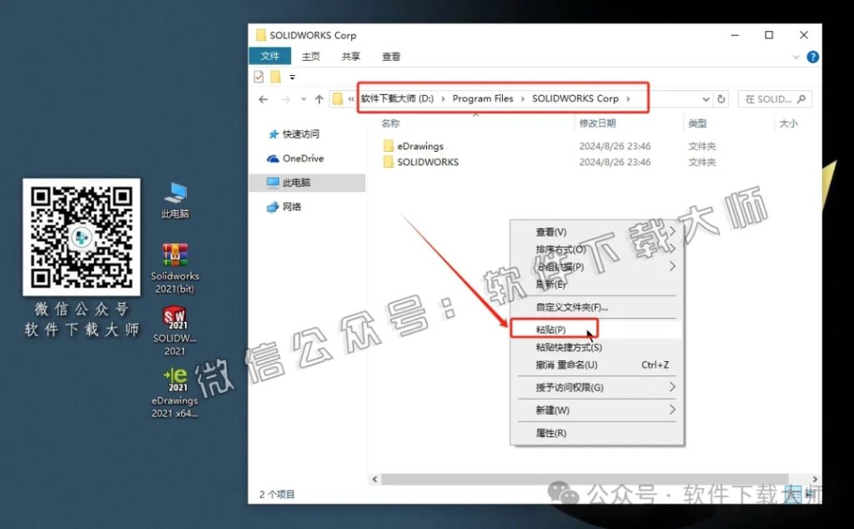Open 此电脑 from the desktop

(x=175, y=194)
